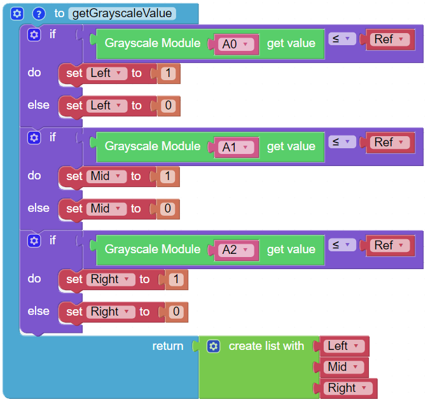Open the A2 pin dropdown
Image resolution: width=428 pixels, height=404 pixels.
coord(236,250)
